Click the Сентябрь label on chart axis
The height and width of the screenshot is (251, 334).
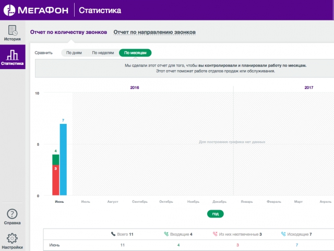tap(140, 202)
